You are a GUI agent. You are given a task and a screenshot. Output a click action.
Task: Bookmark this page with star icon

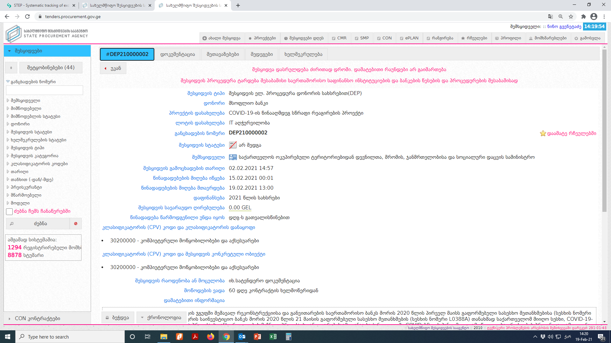click(571, 17)
